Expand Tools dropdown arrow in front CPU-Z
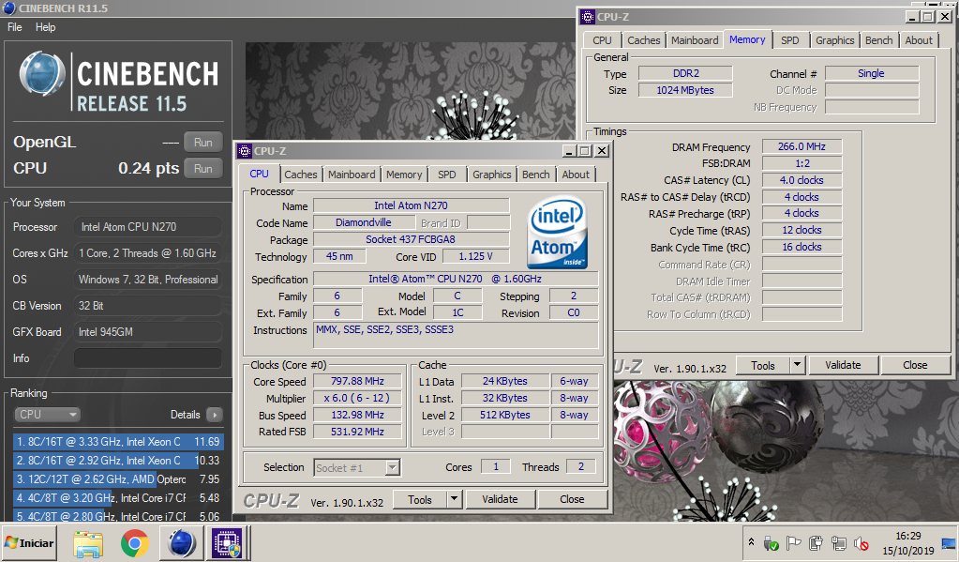 454,499
